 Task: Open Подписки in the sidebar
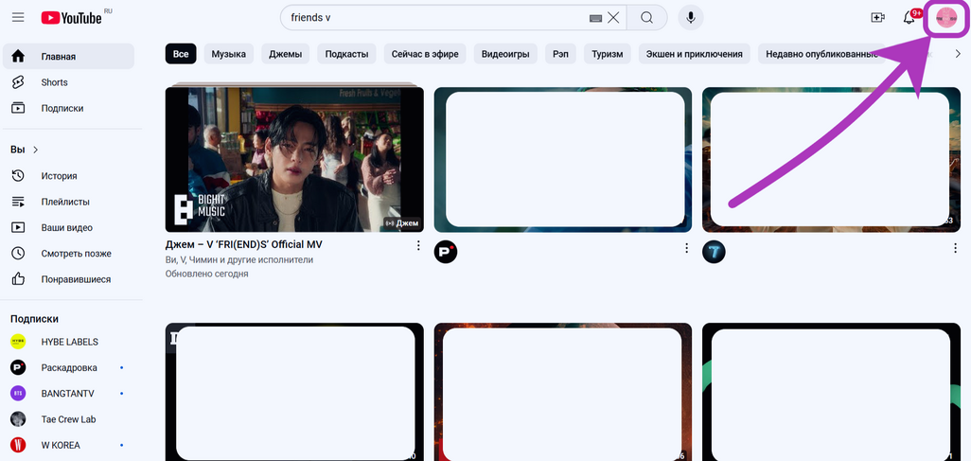[x=62, y=108]
